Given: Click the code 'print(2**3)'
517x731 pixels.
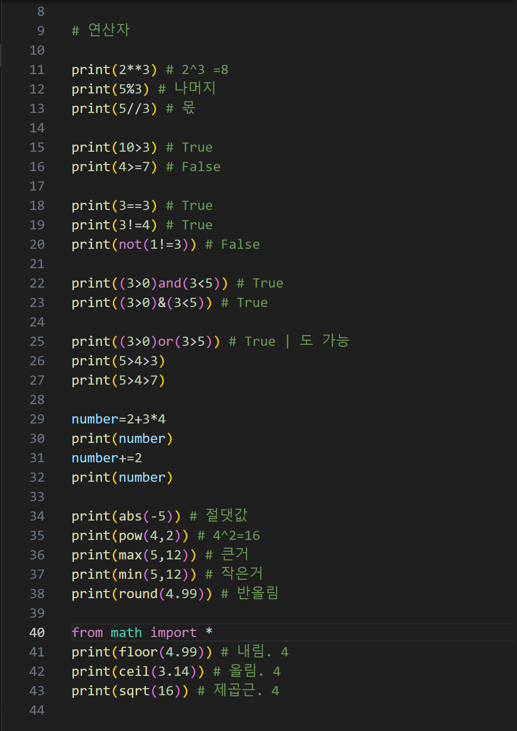Looking at the screenshot, I should [114, 69].
